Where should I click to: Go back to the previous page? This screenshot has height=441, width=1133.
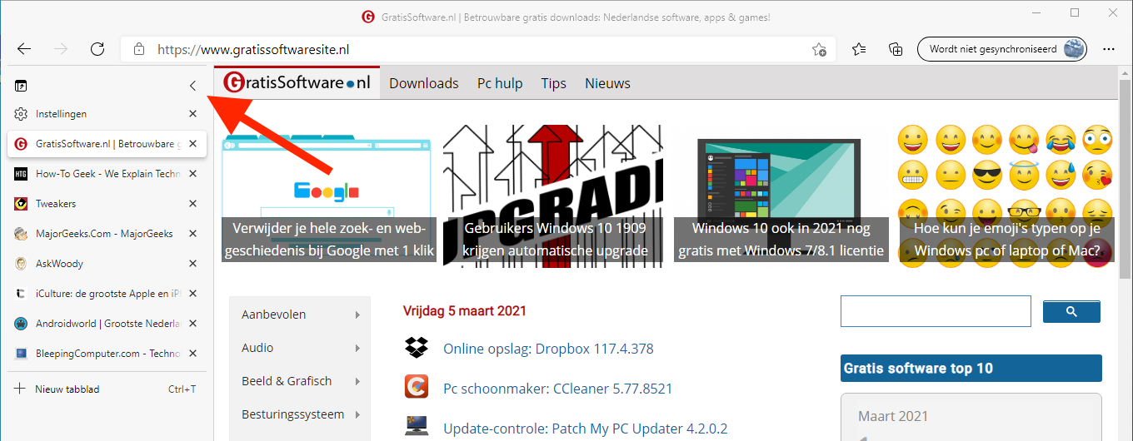point(24,49)
